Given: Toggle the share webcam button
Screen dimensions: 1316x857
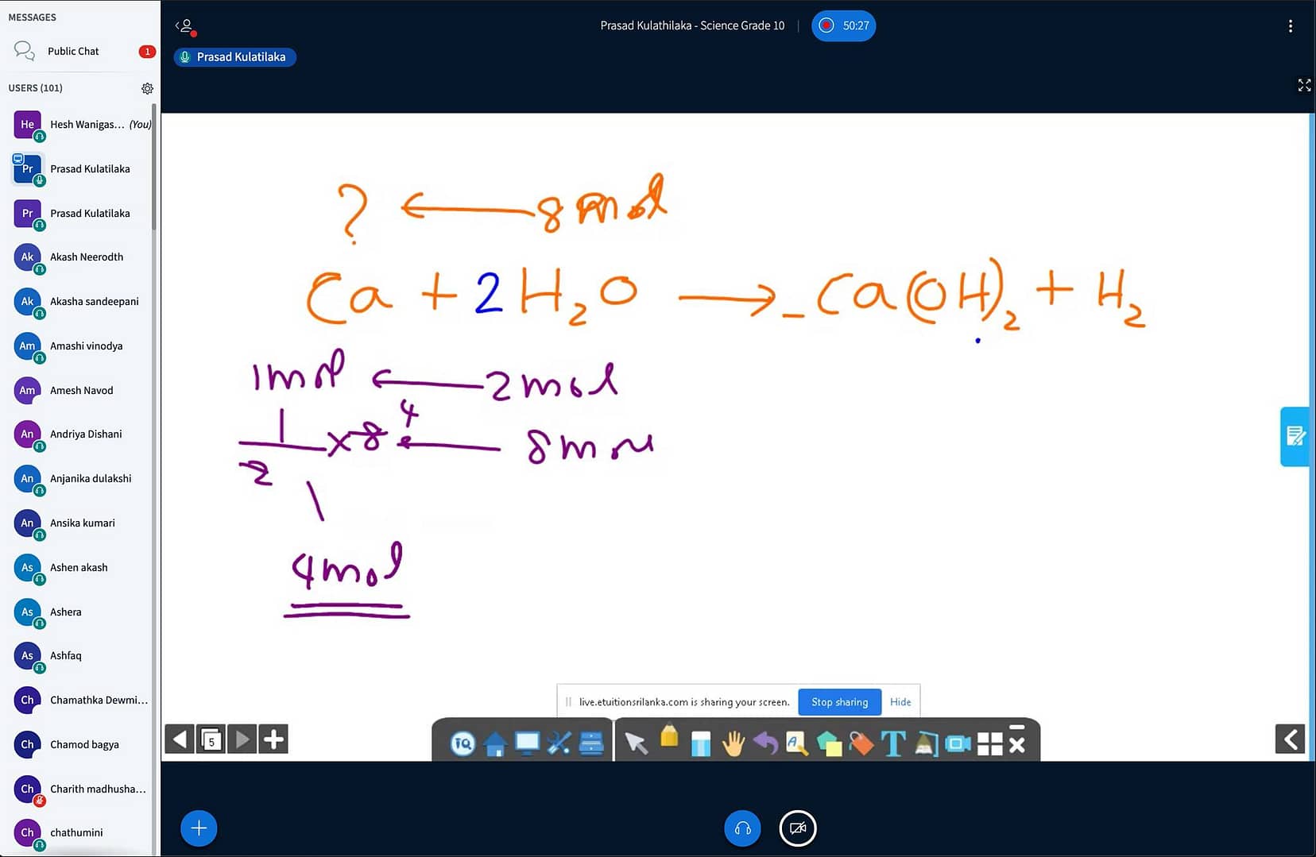Looking at the screenshot, I should point(798,828).
